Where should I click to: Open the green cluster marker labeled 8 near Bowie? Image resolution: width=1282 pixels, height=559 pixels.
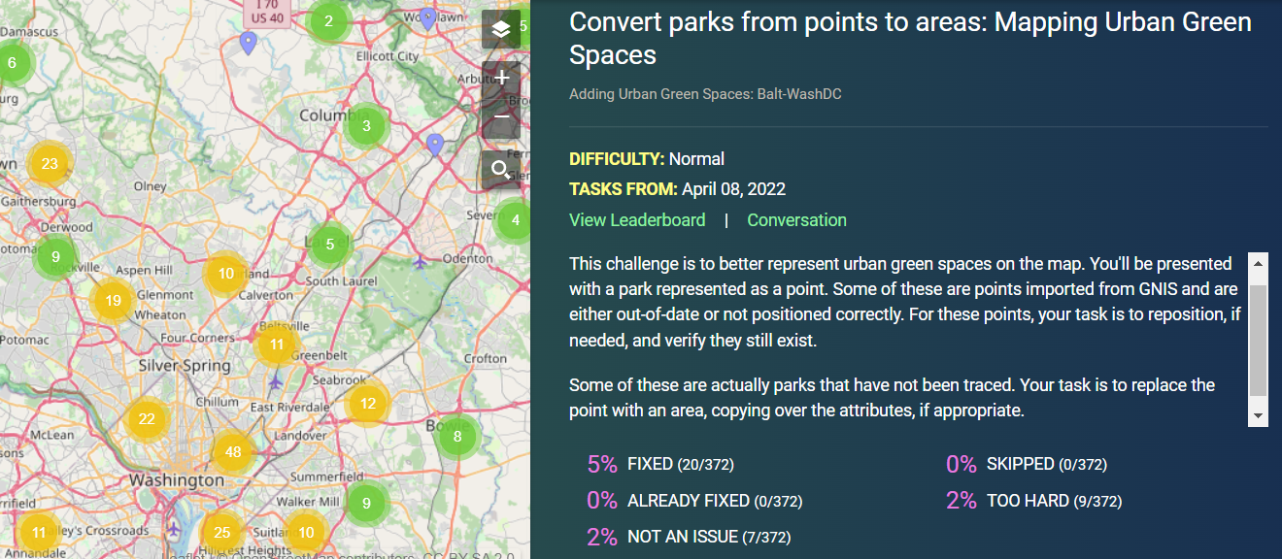point(457,437)
